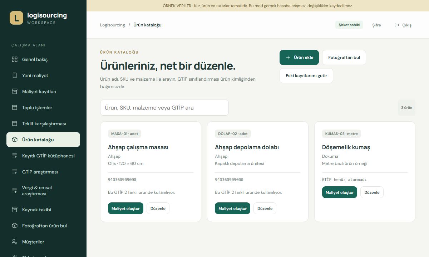Image resolution: width=429 pixels, height=257 pixels.
Task: Click the Maliyet kayıtları archive icon
Action: click(x=15, y=91)
